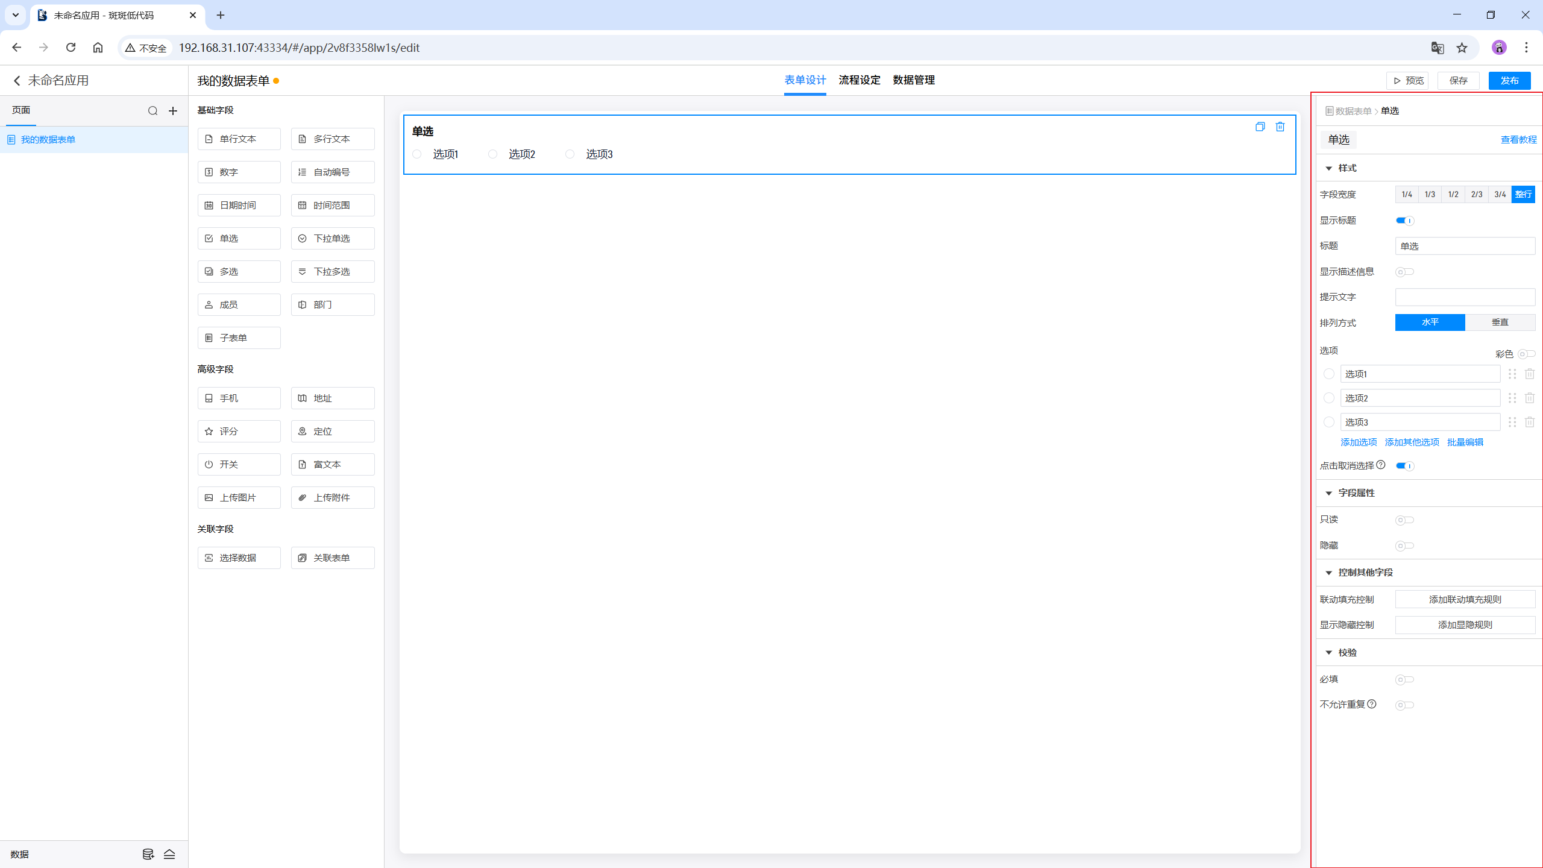Click help icon next to 不允许重复
Image resolution: width=1543 pixels, height=868 pixels.
(x=1372, y=704)
